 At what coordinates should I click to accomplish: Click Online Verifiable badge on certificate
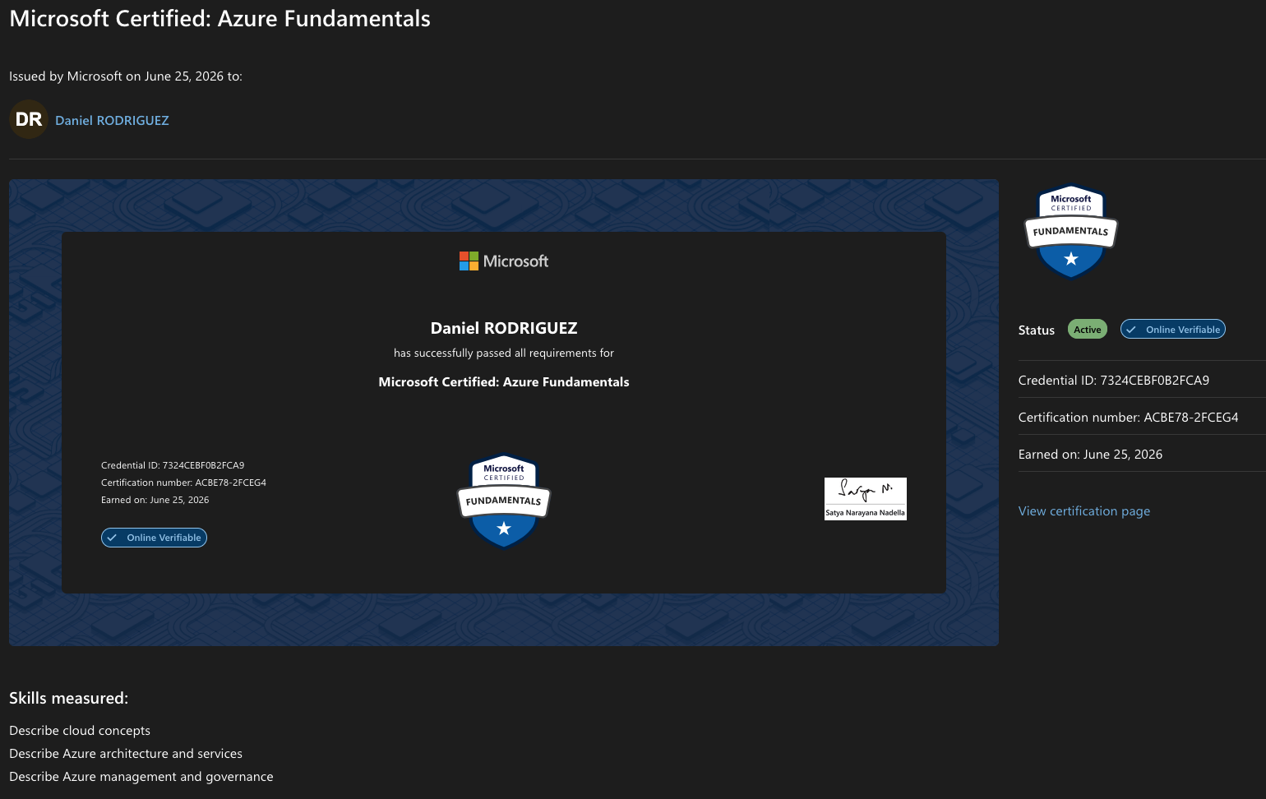(154, 538)
